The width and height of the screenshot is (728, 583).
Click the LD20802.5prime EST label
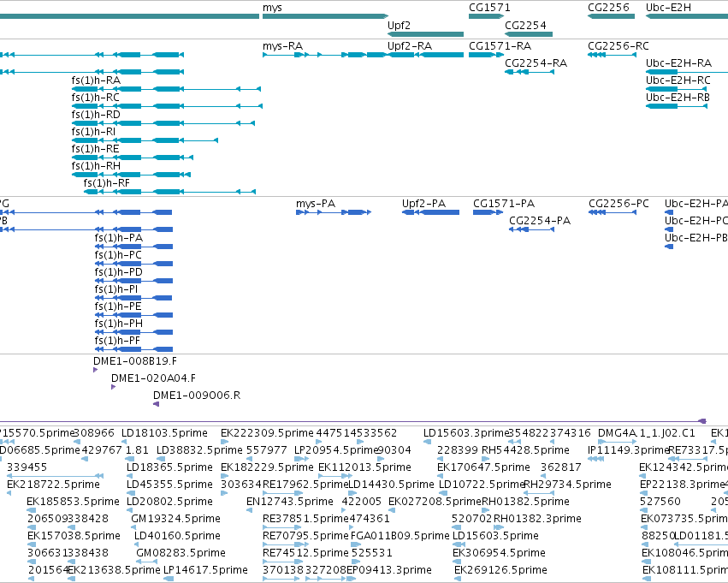coord(169,503)
